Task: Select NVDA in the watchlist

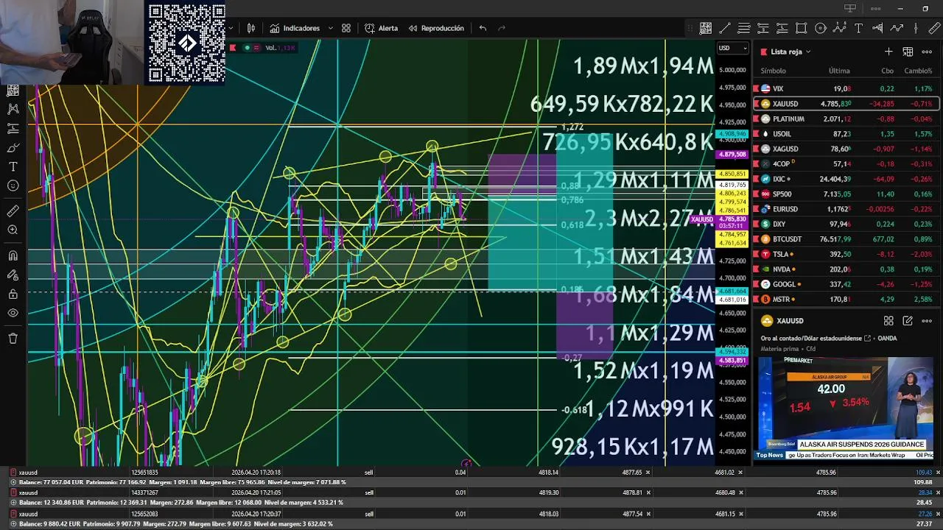Action: click(846, 269)
